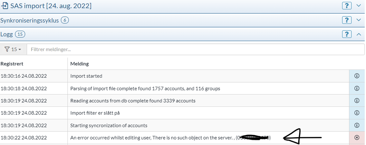The image size is (366, 145).
Task: Click info icon on Parsing of import file row
Action: (x=357, y=88)
